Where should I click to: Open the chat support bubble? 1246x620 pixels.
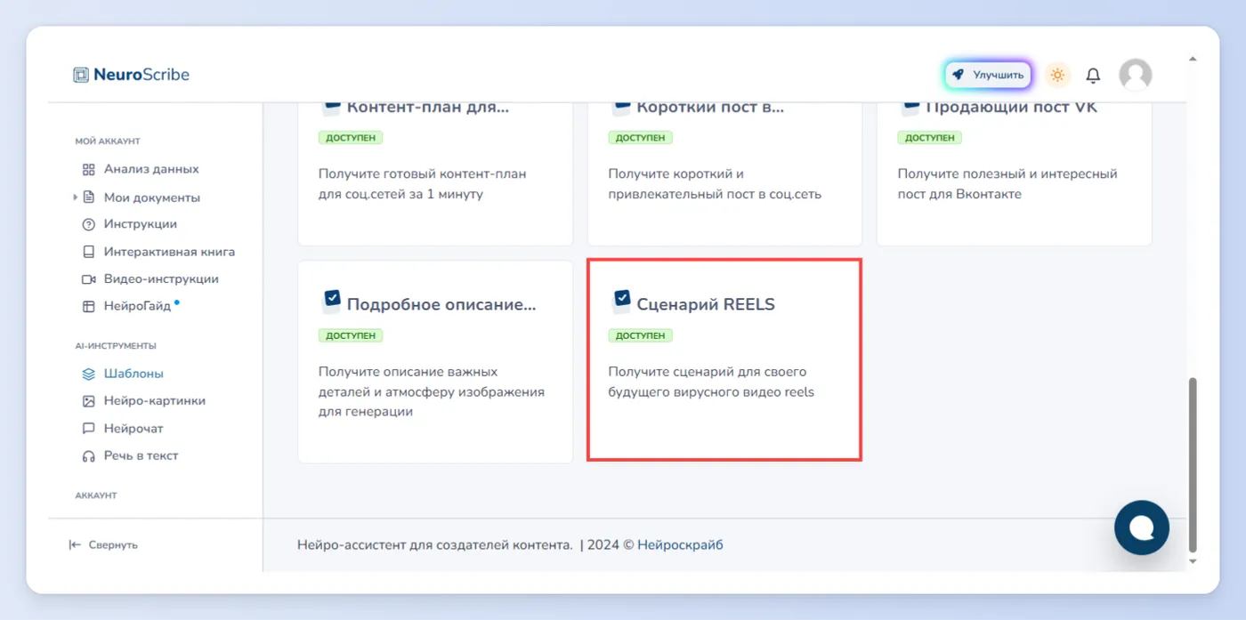tap(1142, 527)
